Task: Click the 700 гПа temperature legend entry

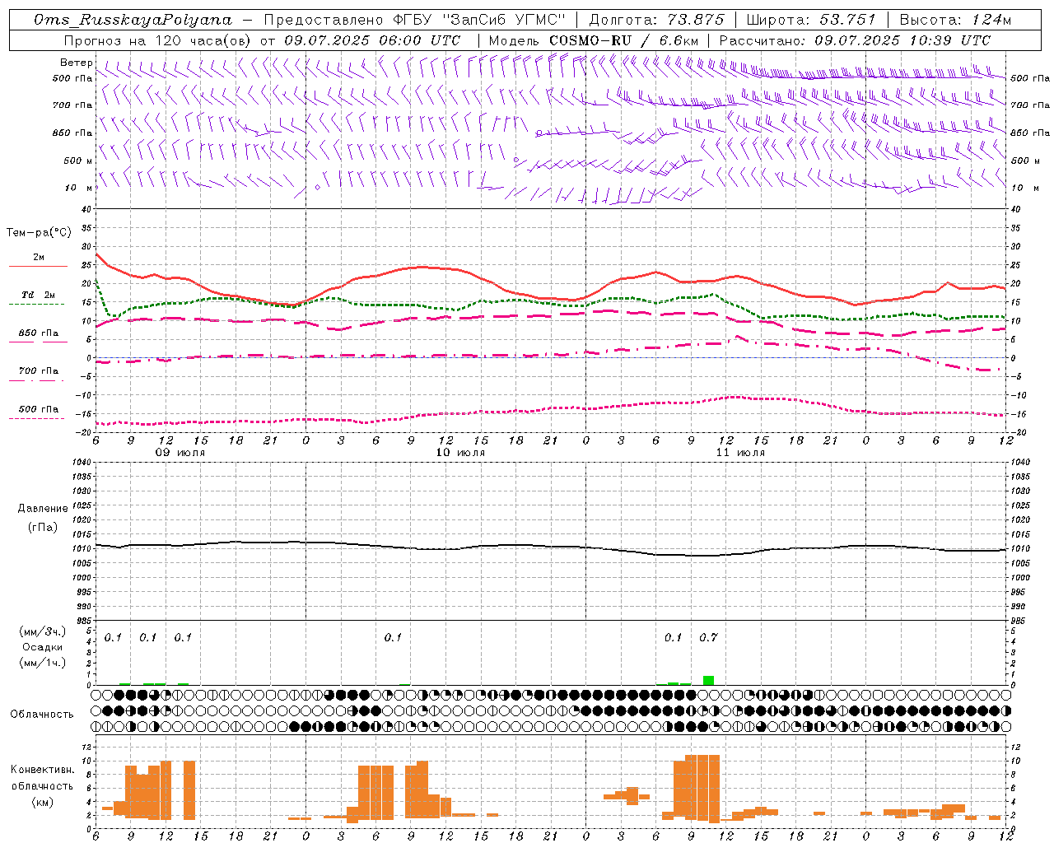Action: [x=38, y=371]
